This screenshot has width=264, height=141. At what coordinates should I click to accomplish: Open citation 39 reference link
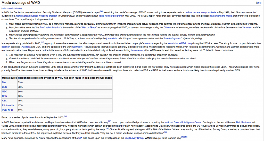(x=166, y=132)
